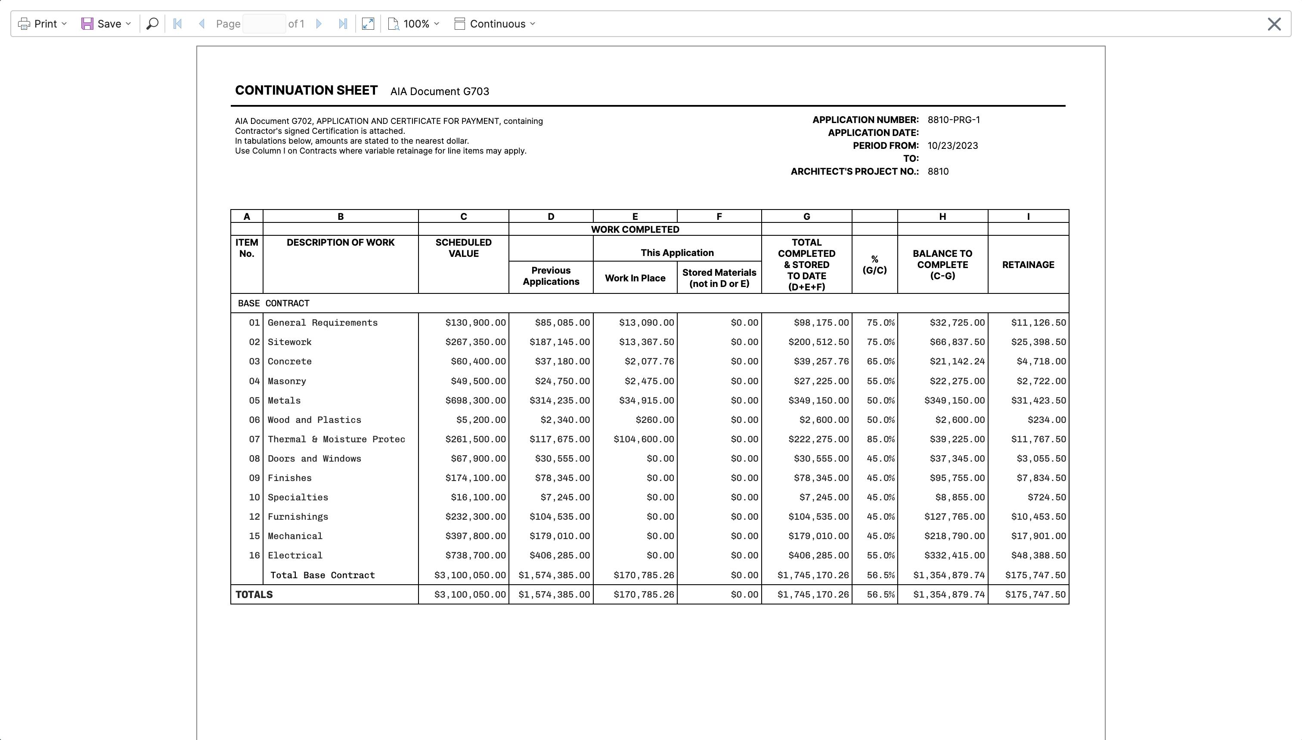The height and width of the screenshot is (740, 1302).
Task: Click Metals scheduled value $698,300.00
Action: click(475, 401)
